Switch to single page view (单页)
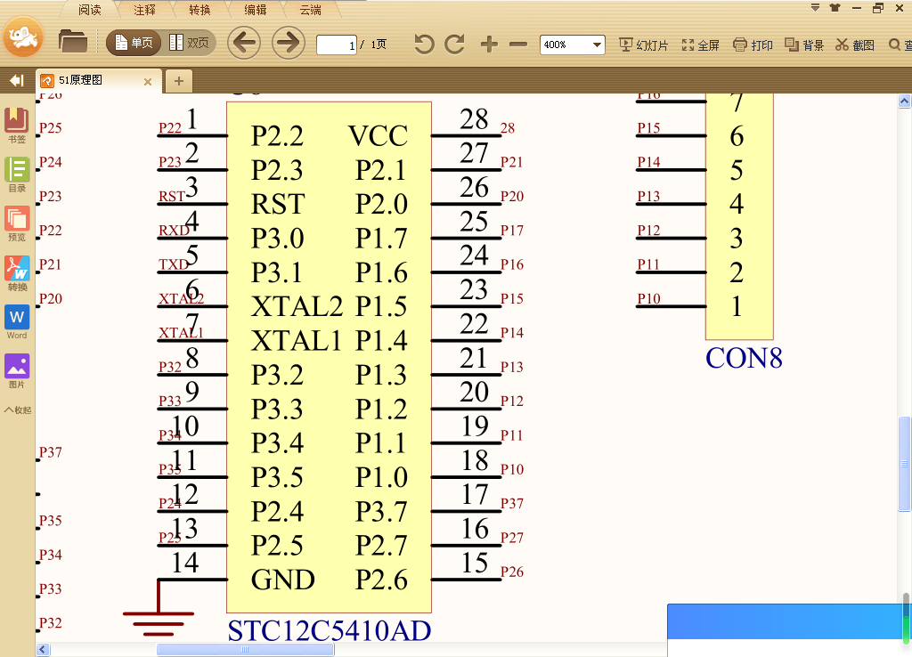Viewport: 912px width, 657px height. [x=134, y=43]
